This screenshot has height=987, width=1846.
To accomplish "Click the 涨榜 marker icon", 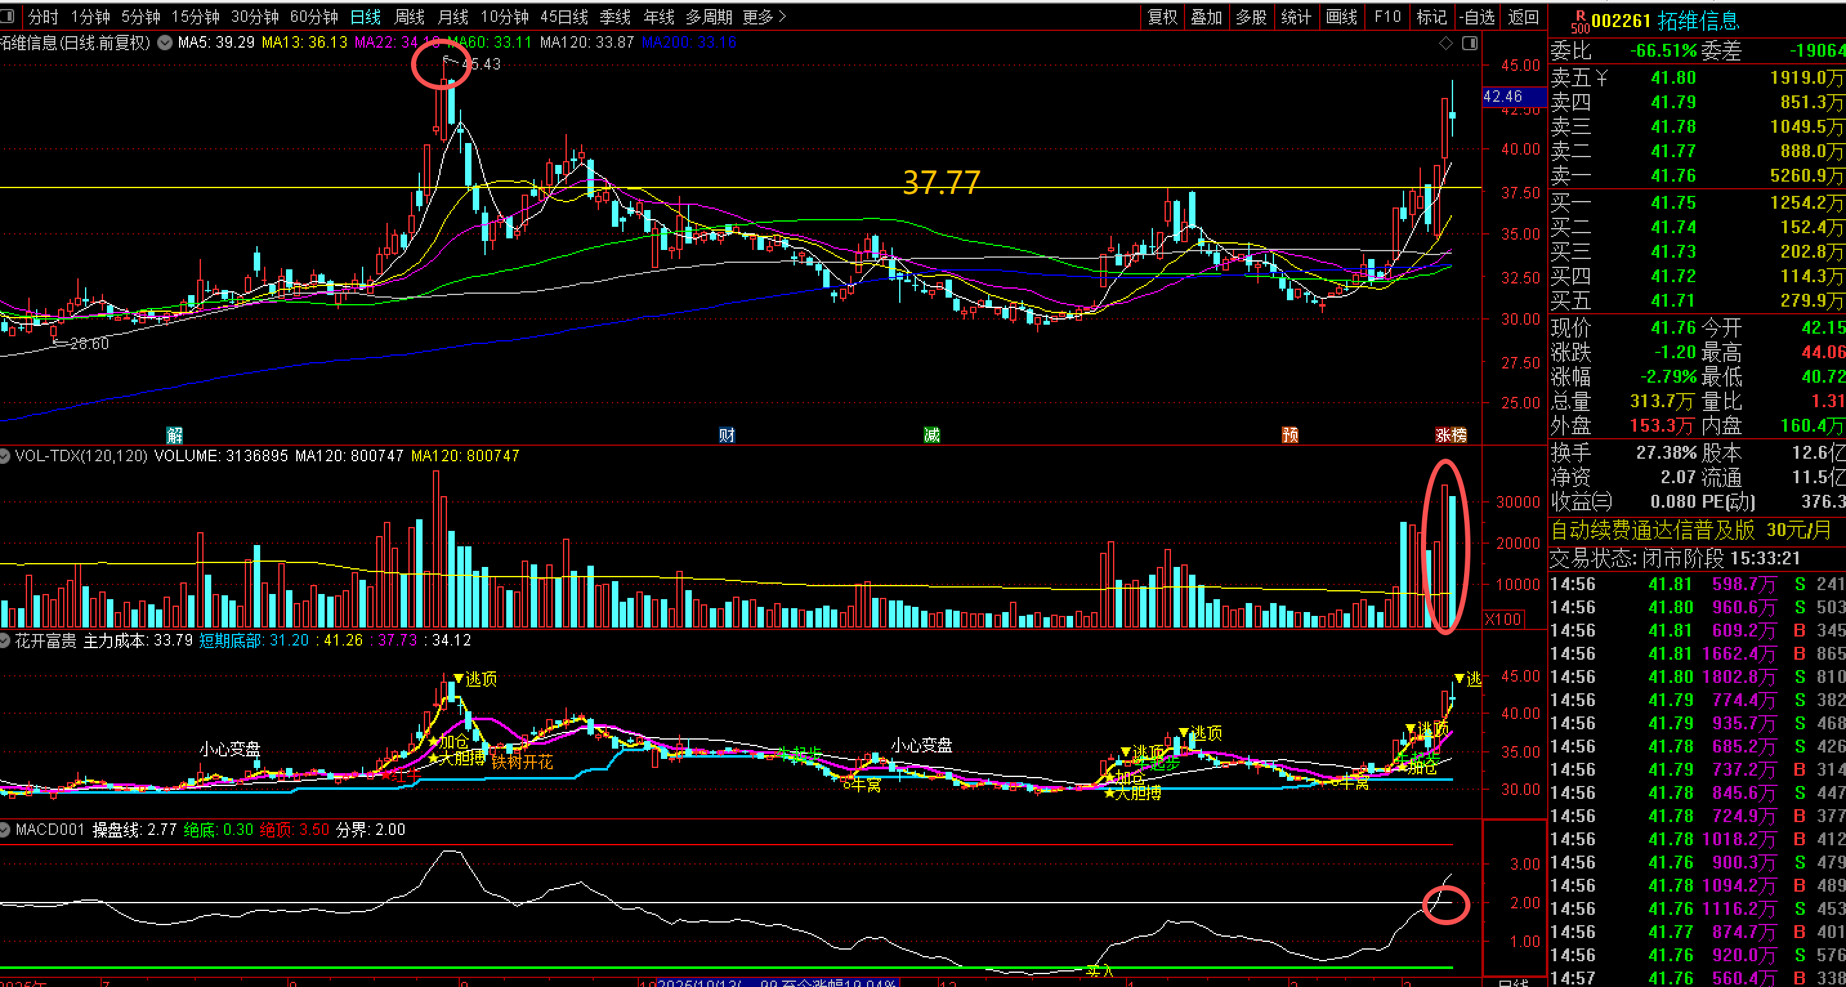I will pyautogui.click(x=1451, y=434).
